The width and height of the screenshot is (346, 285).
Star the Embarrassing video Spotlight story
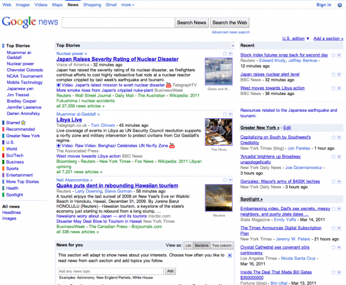coord(334,208)
